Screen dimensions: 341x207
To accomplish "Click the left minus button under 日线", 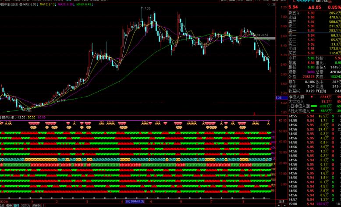I will coord(279,205).
